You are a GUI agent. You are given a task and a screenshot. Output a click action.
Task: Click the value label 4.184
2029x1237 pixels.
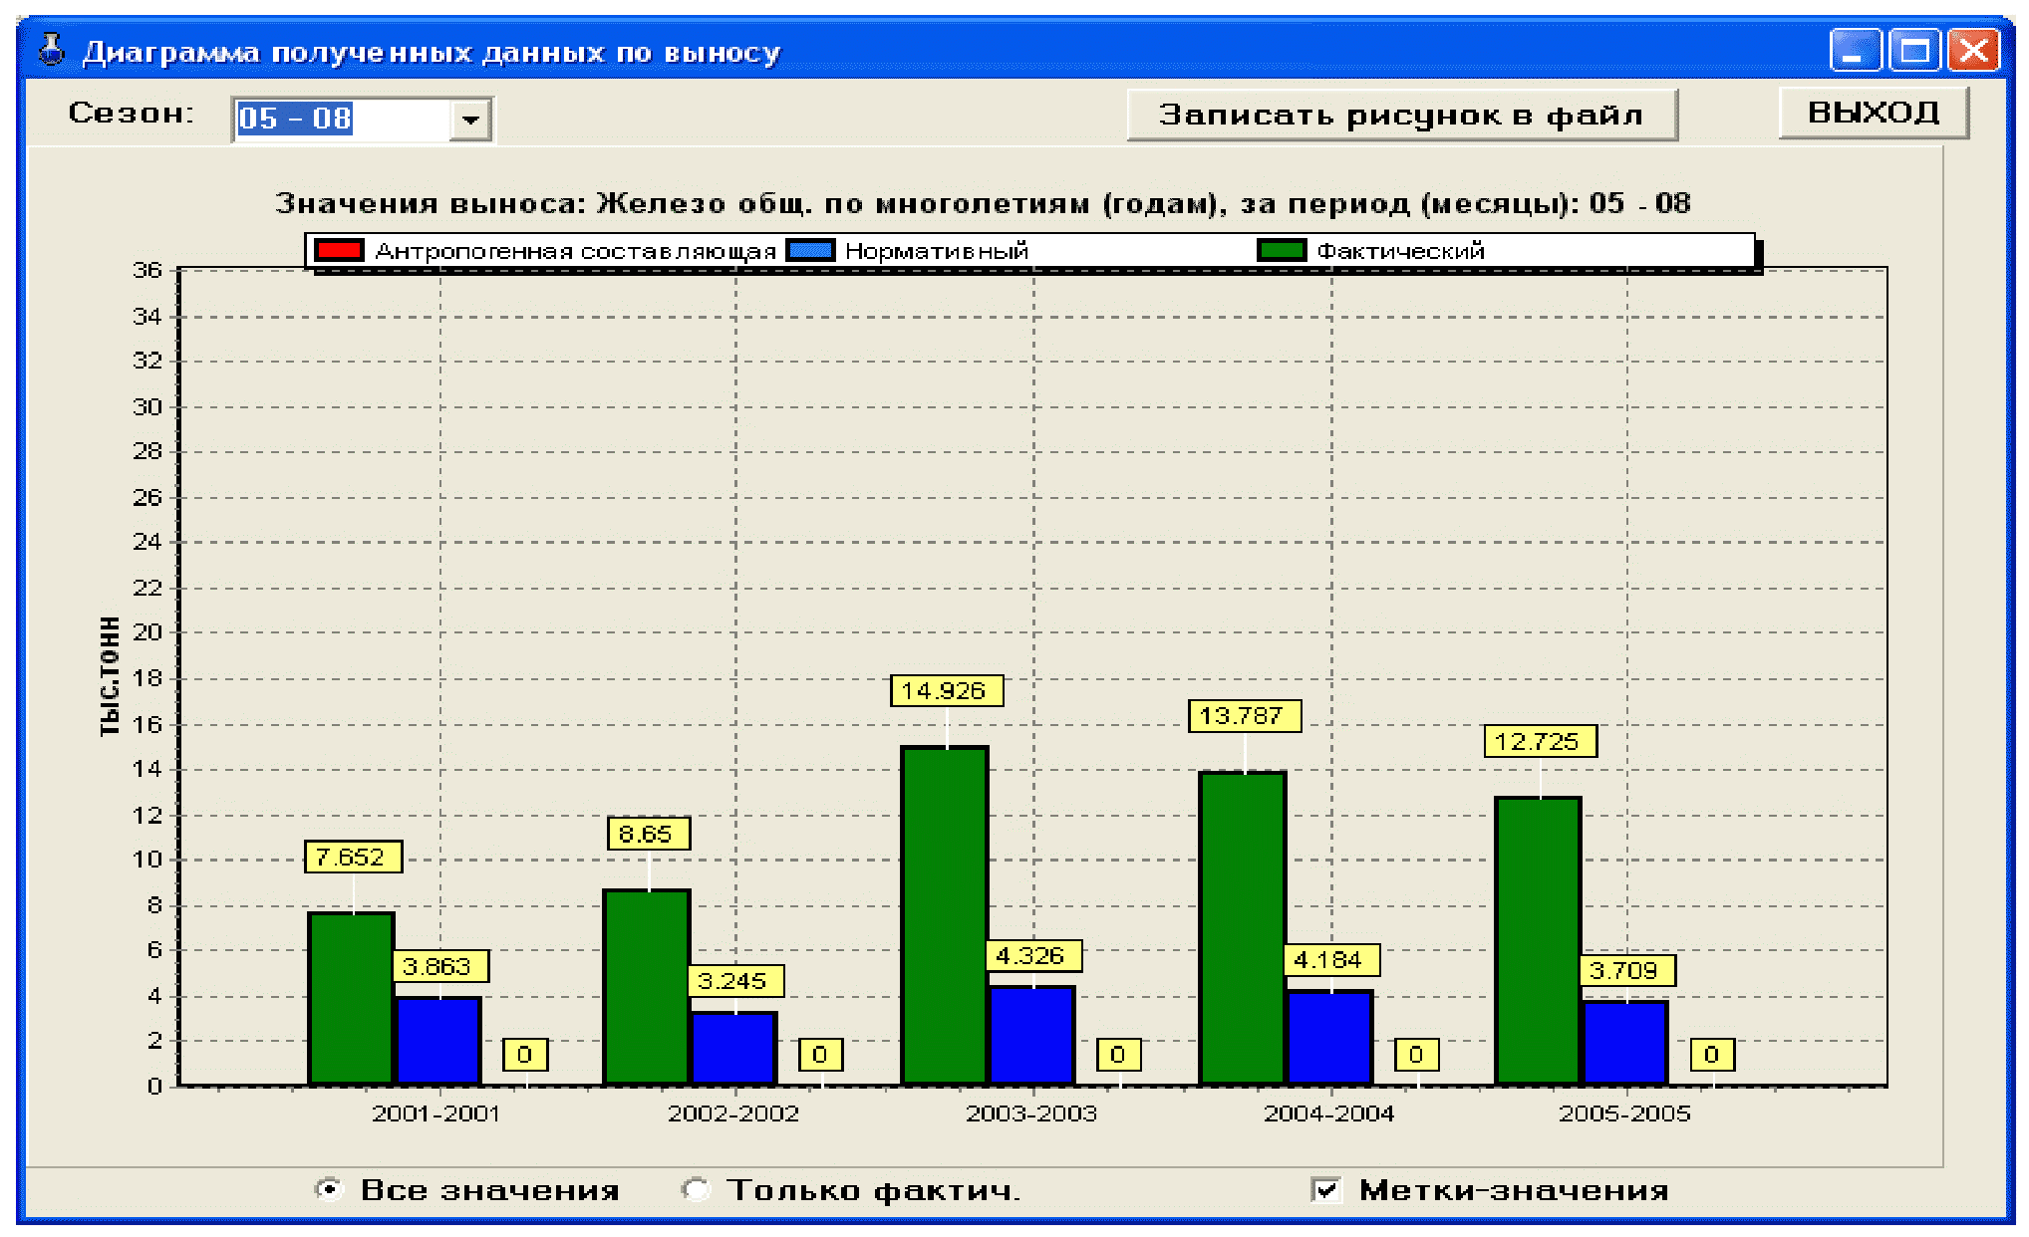(x=1330, y=960)
